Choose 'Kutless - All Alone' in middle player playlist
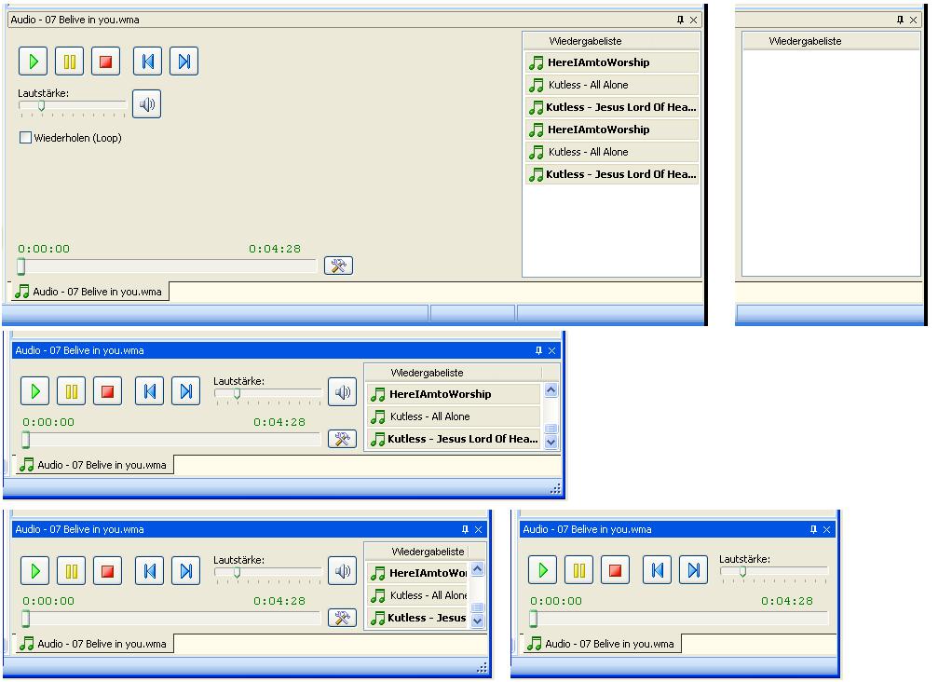The height and width of the screenshot is (682, 952). click(x=453, y=416)
